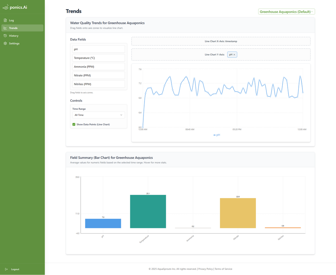Click the Trends chart icon in sidebar
Viewport: 336px width, 275px height.
point(5,28)
